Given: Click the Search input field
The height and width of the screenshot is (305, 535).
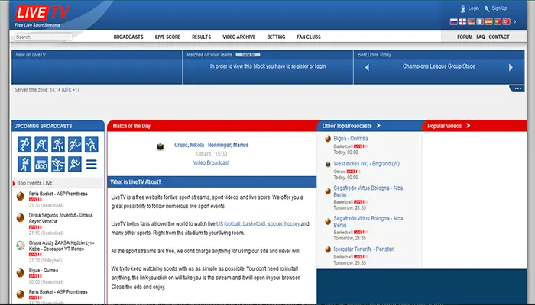Looking at the screenshot, I should tap(44, 37).
